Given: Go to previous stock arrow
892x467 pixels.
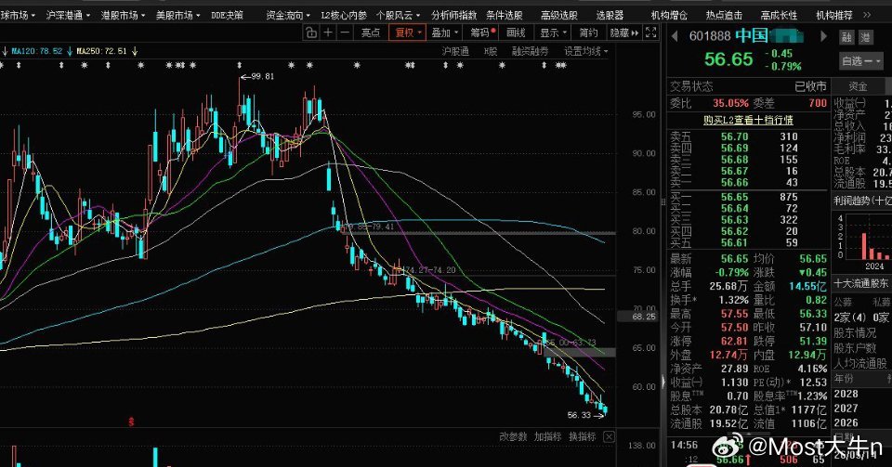Looking at the screenshot, I should click(x=676, y=36).
